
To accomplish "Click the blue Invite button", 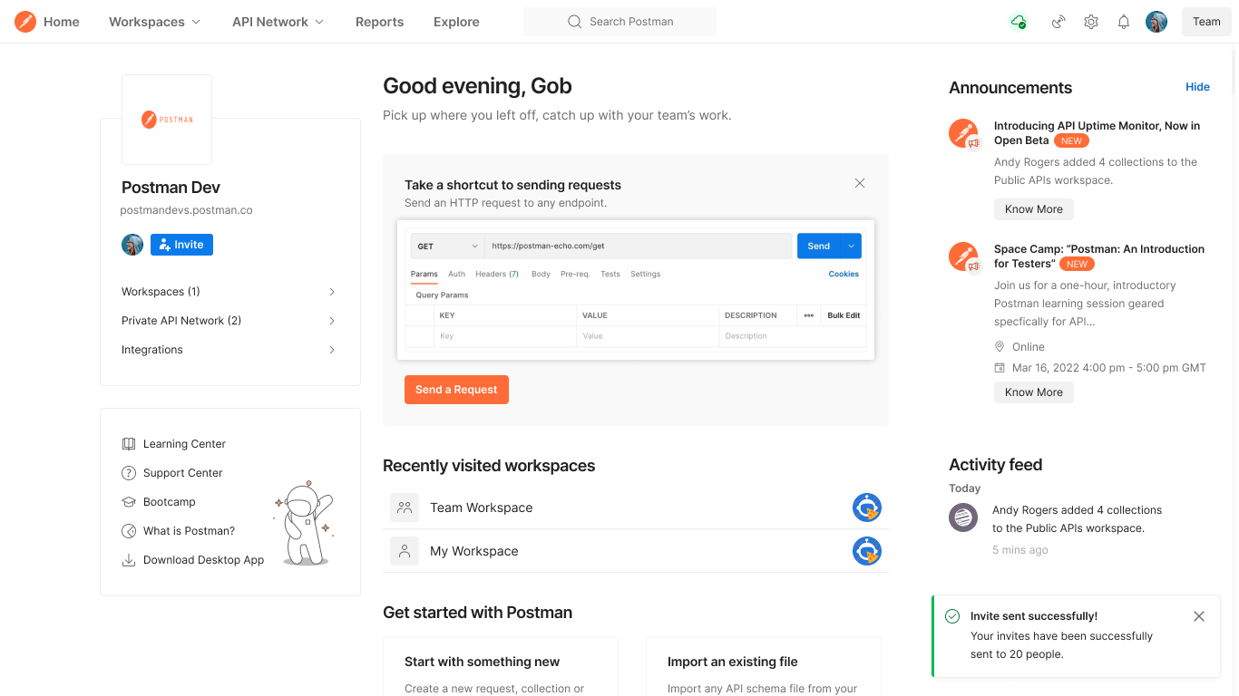I will [x=181, y=245].
